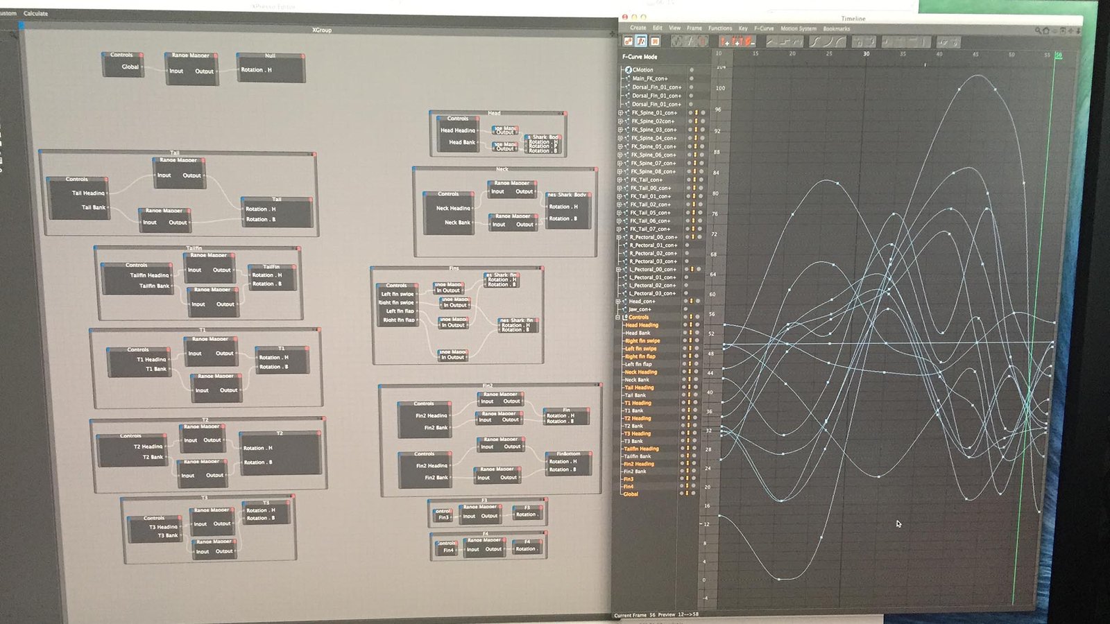The height and width of the screenshot is (624, 1110).
Task: Toggle yellow marker for Head Heading track
Action: (x=690, y=324)
